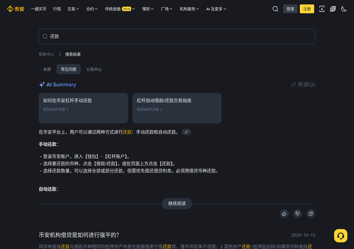354x249 pixels.
Task: Click the thumbs up feedback icon
Action: pyautogui.click(x=284, y=214)
